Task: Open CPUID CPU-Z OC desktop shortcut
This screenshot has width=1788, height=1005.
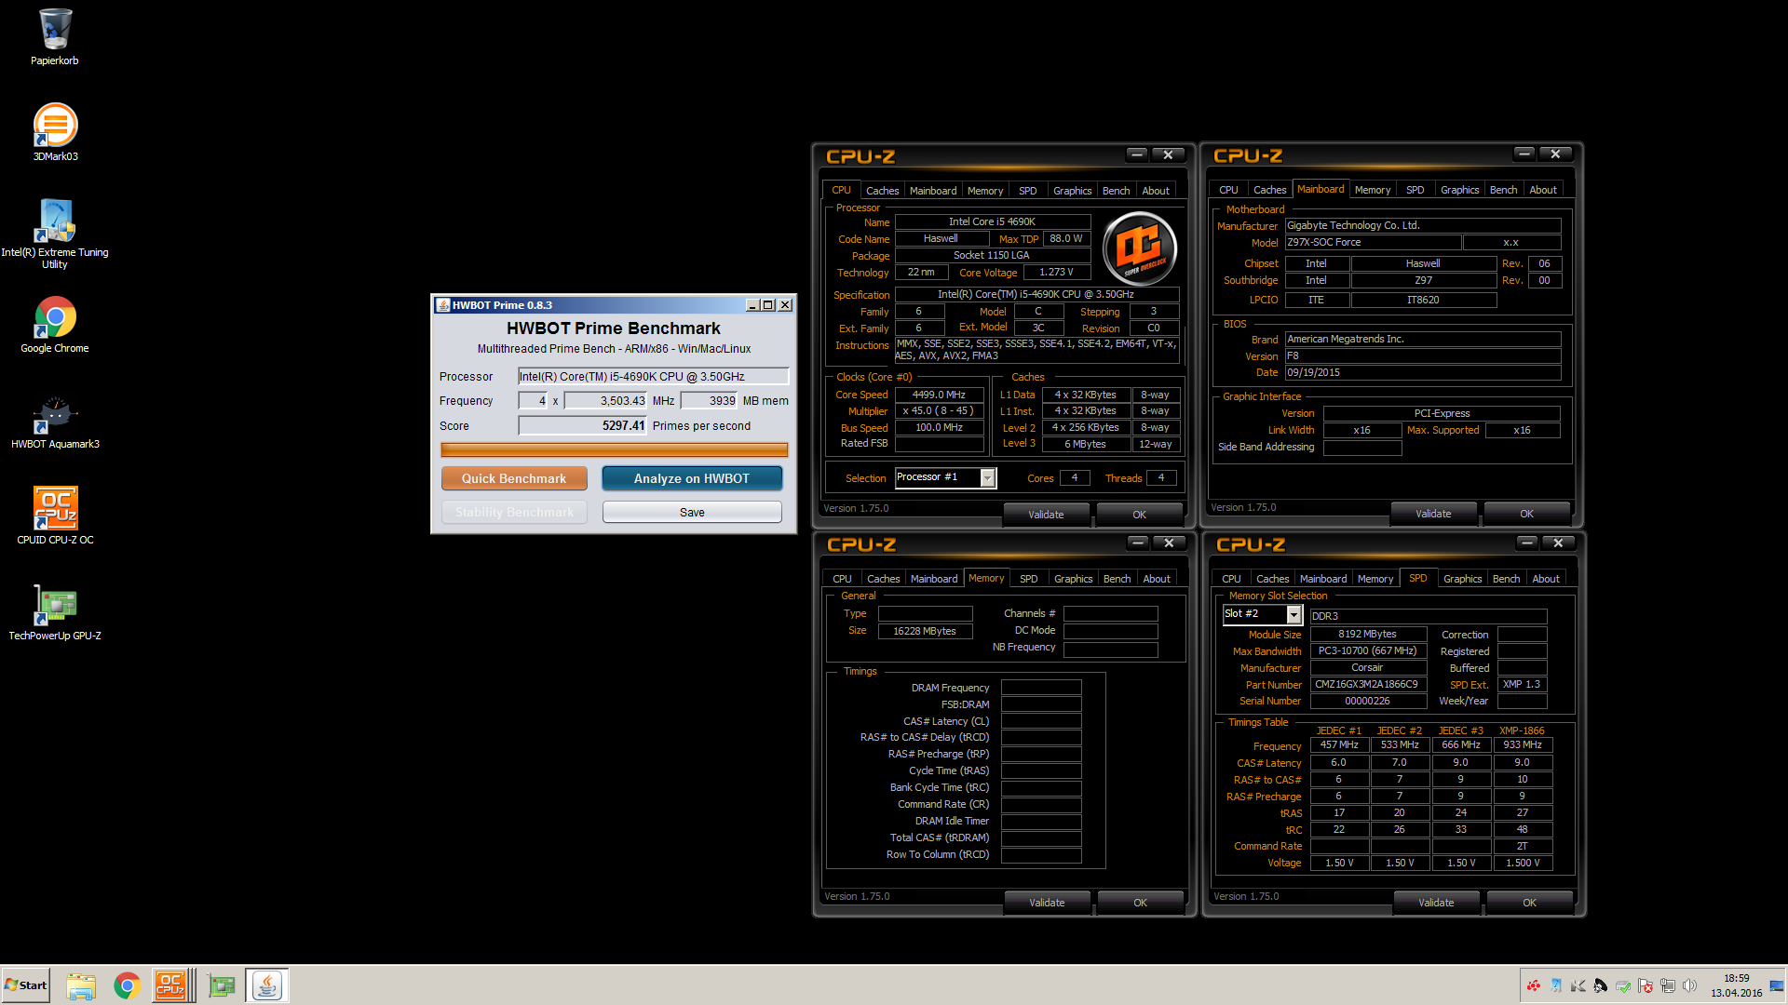Action: click(55, 516)
